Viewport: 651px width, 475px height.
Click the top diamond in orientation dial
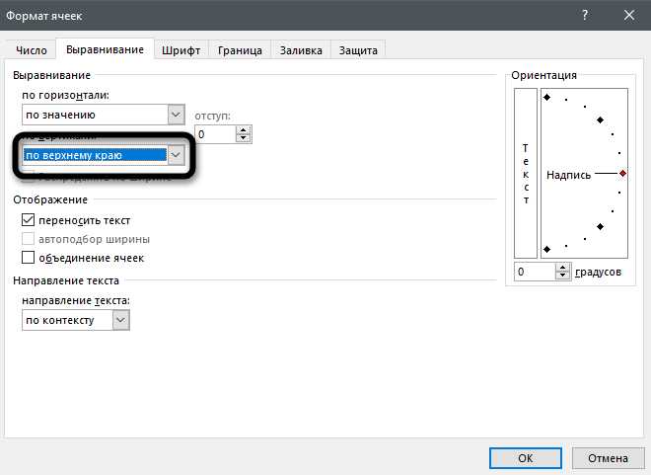coord(546,98)
